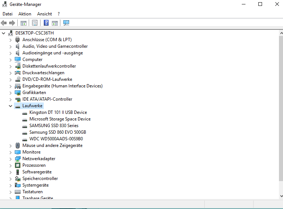The height and width of the screenshot is (209, 283).
Task: Click the Druckwarteschlangen printer icon
Action: pyautogui.click(x=18, y=73)
